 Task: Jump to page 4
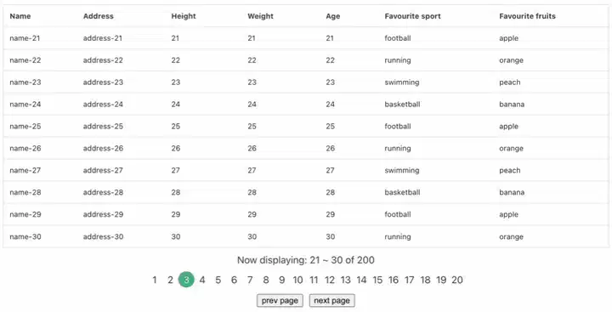click(202, 280)
